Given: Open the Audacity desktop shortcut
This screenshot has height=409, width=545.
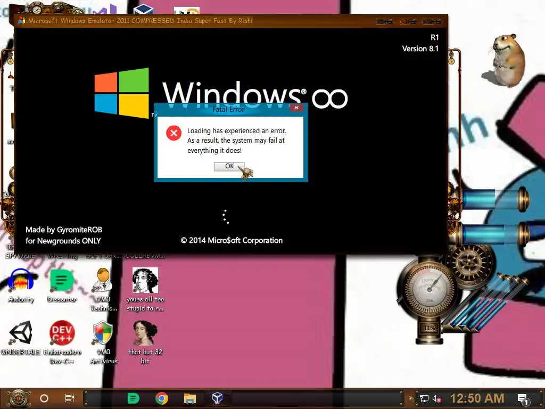Looking at the screenshot, I should pyautogui.click(x=21, y=285).
